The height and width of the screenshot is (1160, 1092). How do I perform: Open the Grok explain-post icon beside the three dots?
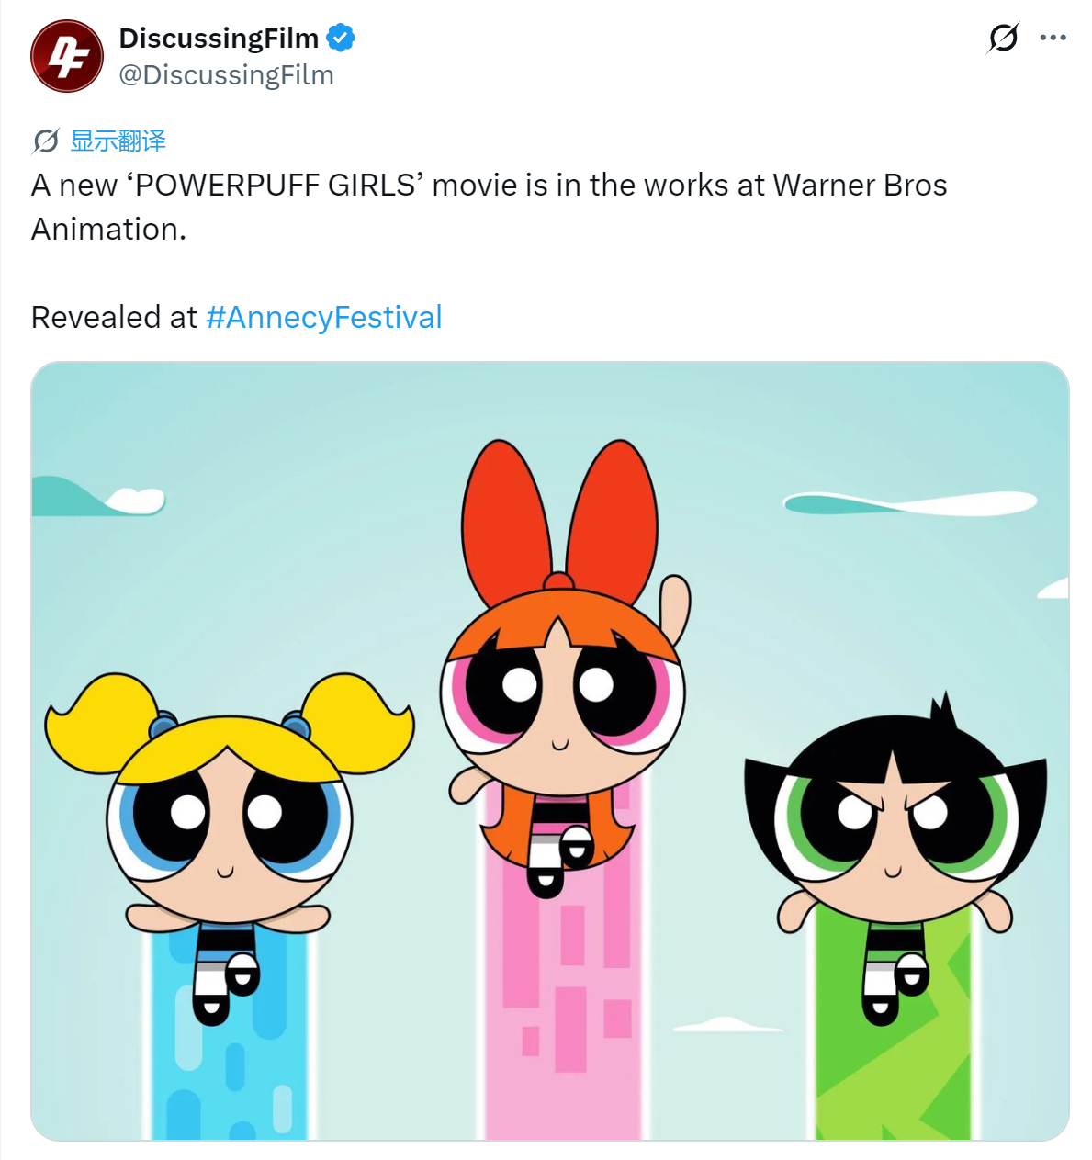(1003, 38)
